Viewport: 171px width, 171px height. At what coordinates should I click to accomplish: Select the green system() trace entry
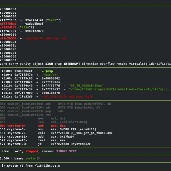32,159
